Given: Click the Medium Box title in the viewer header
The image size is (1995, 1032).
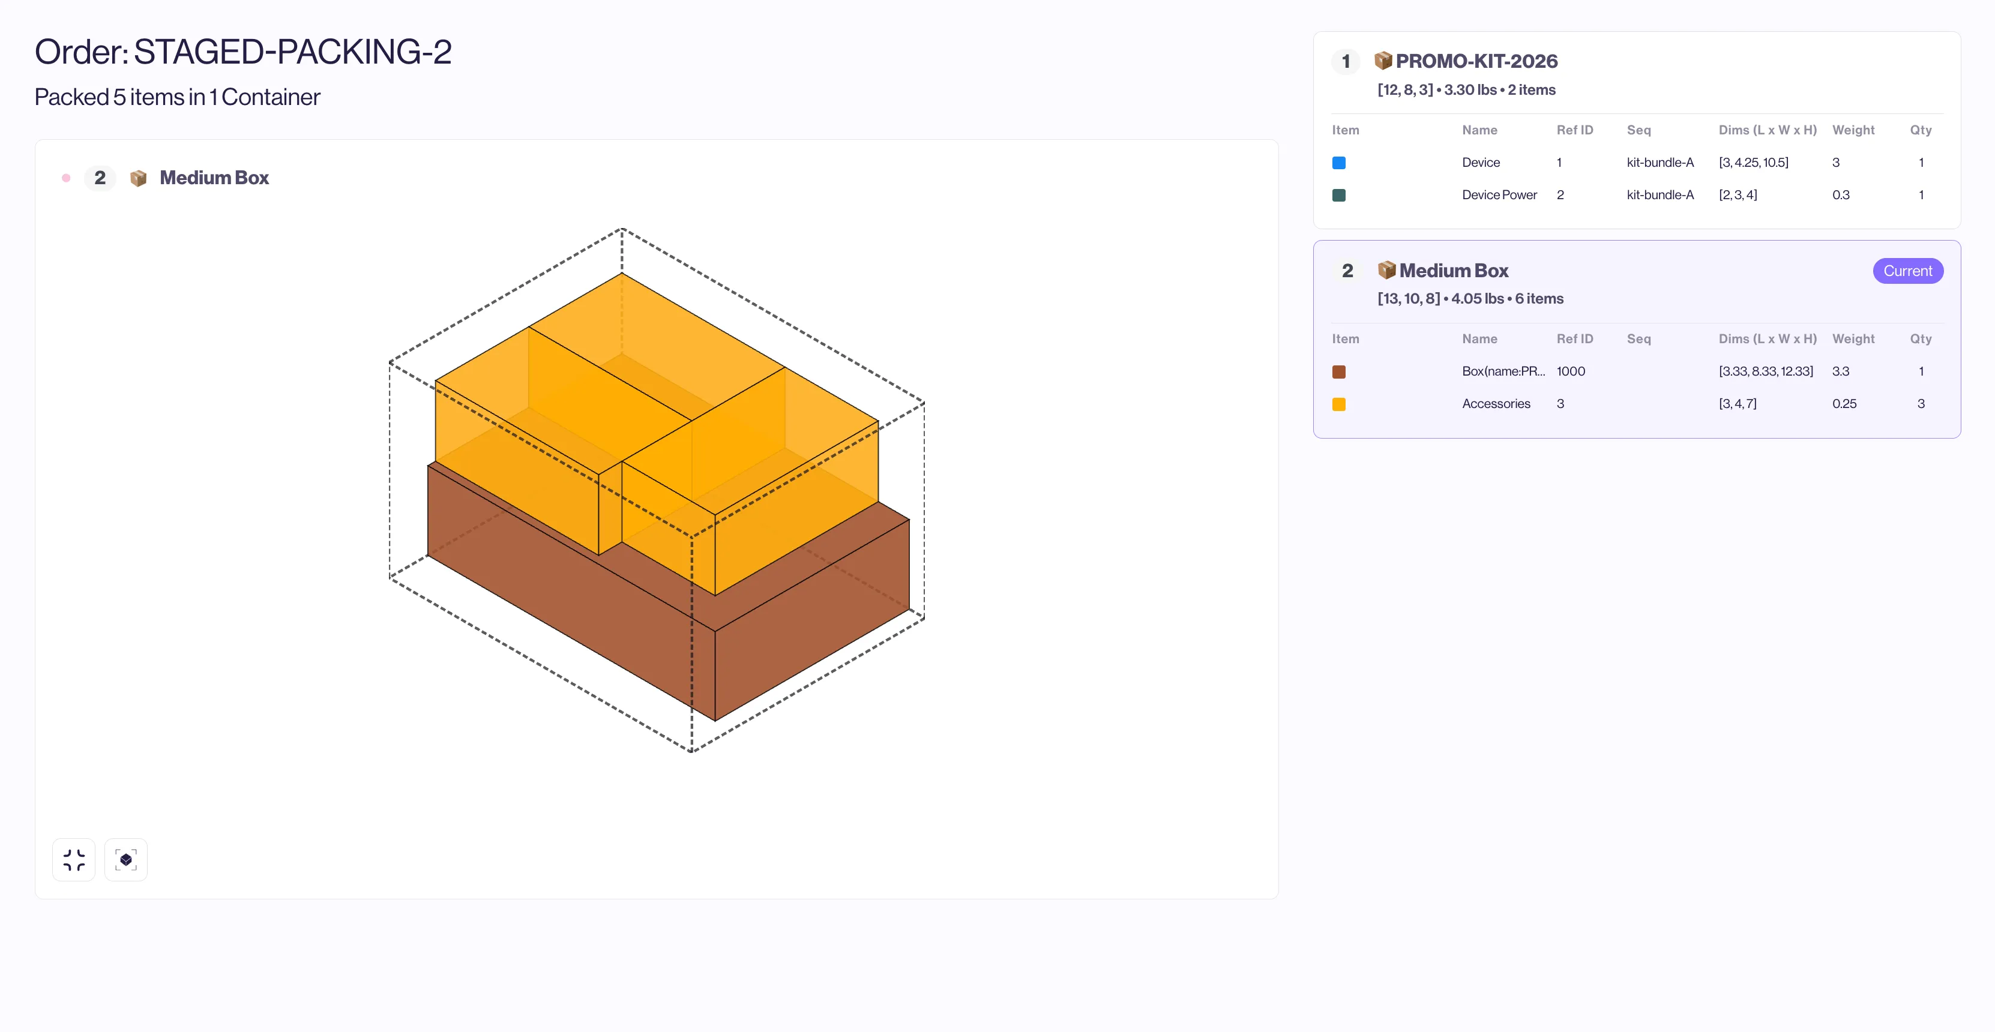Looking at the screenshot, I should pyautogui.click(x=214, y=178).
